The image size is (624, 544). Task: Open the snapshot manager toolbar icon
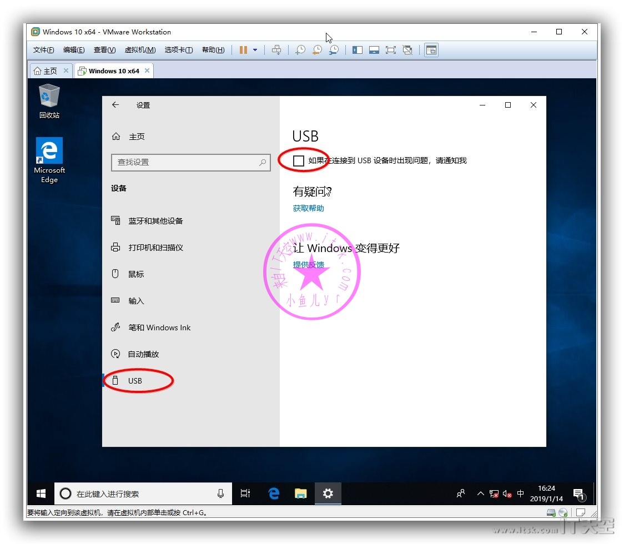[334, 50]
